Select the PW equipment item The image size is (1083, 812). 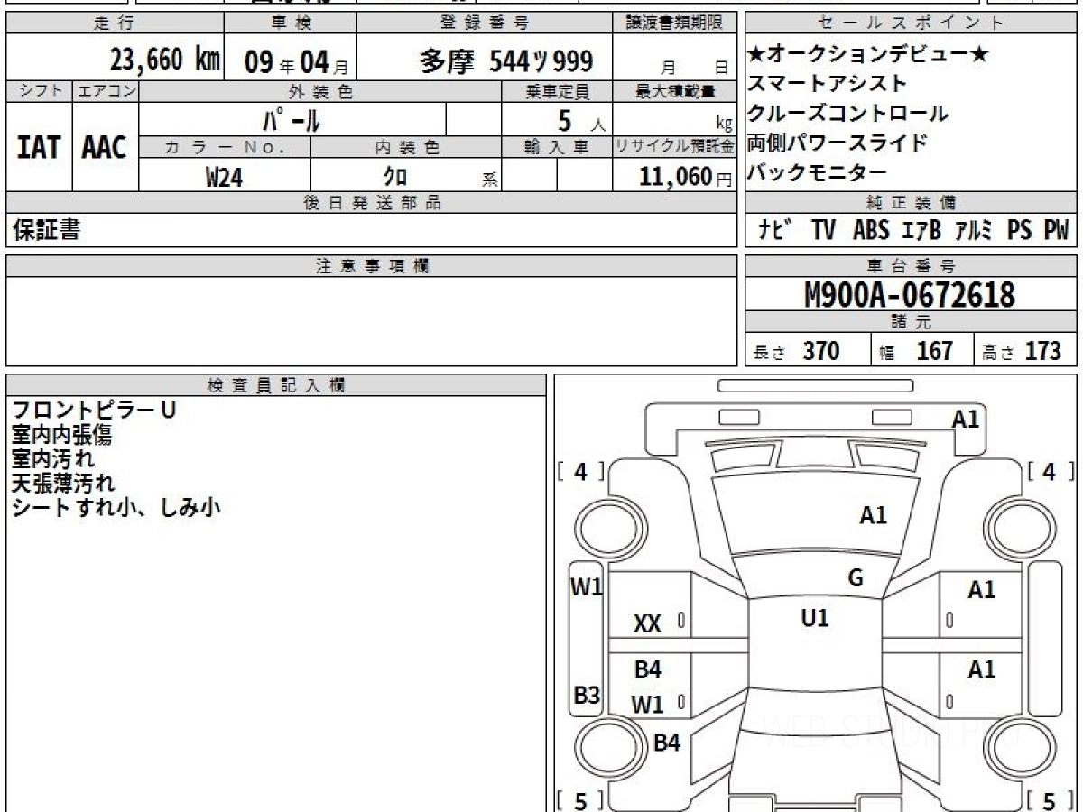coord(1056,230)
